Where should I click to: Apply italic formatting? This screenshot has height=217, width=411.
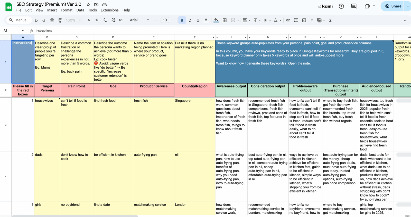(x=190, y=20)
